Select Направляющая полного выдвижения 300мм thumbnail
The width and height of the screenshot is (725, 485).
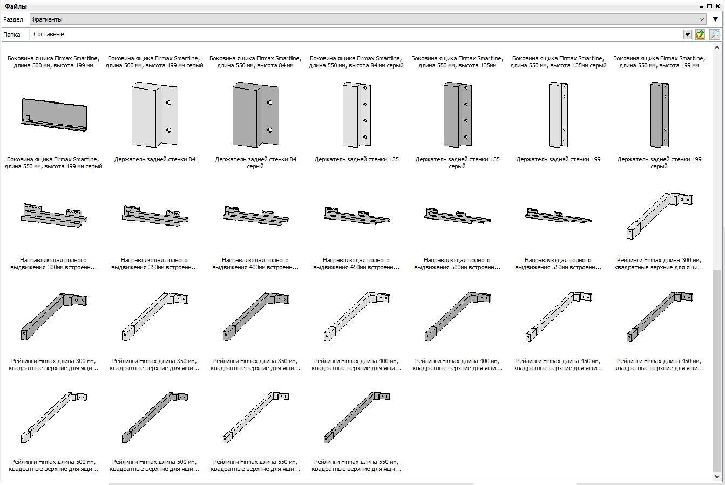click(53, 215)
